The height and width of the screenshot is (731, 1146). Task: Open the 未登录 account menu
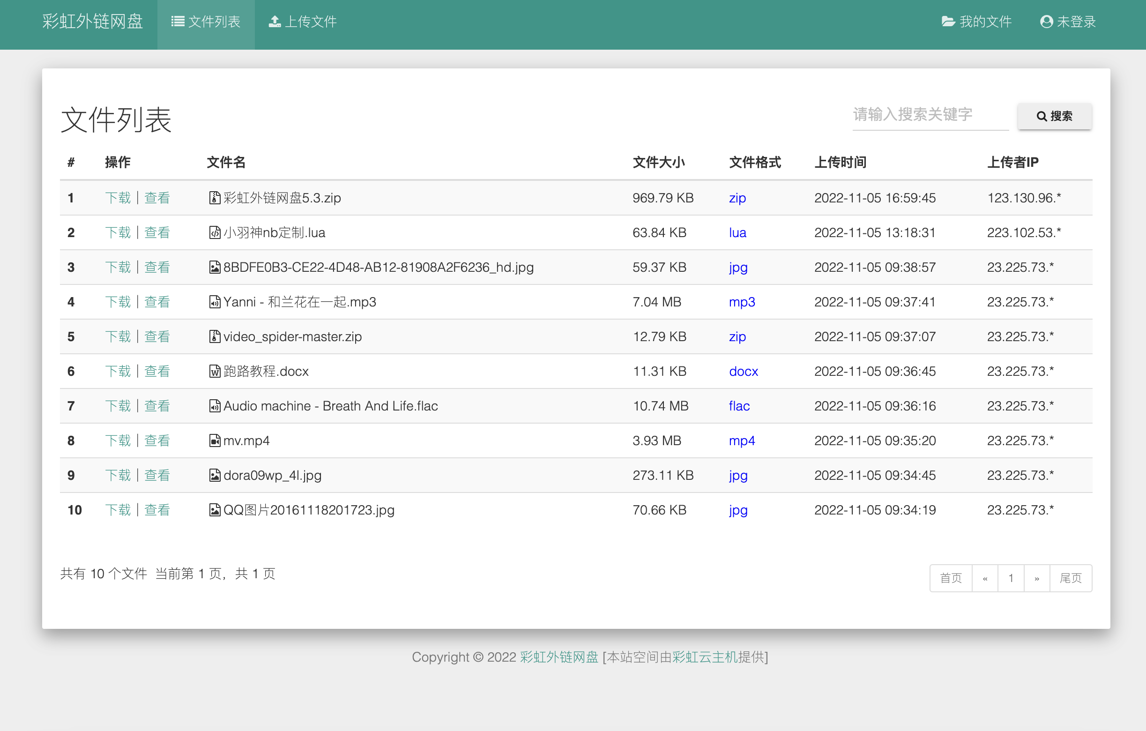pos(1068,22)
